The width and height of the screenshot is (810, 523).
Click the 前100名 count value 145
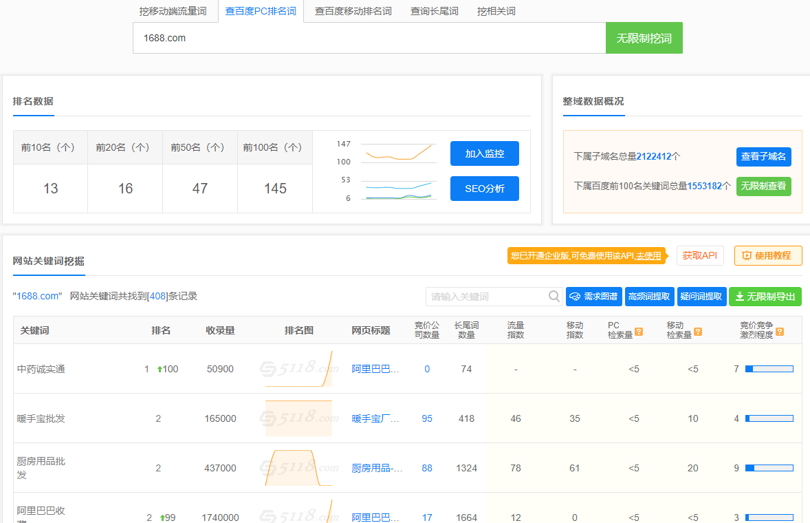[275, 189]
